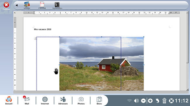Open the Symboles special characters tool

[x=57, y=6]
